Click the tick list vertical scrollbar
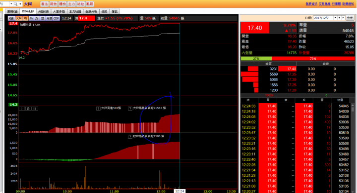The width and height of the screenshot is (357, 193). coord(353,149)
